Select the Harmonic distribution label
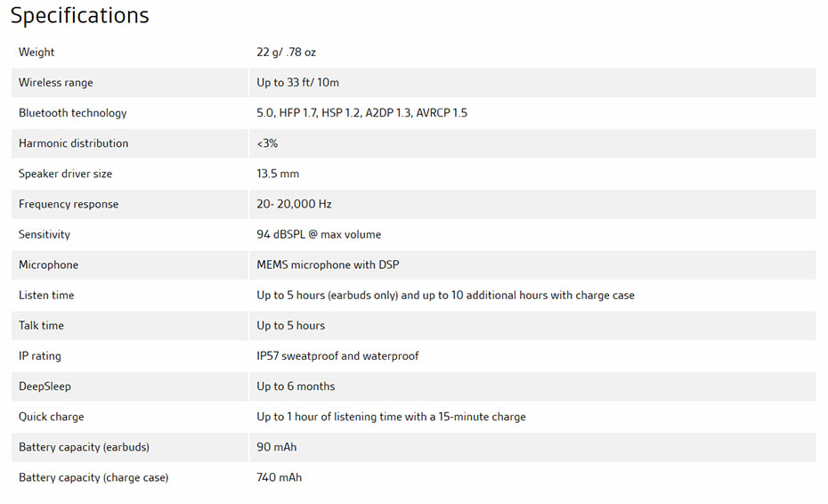Screen dimensions: 828x504 point(73,143)
